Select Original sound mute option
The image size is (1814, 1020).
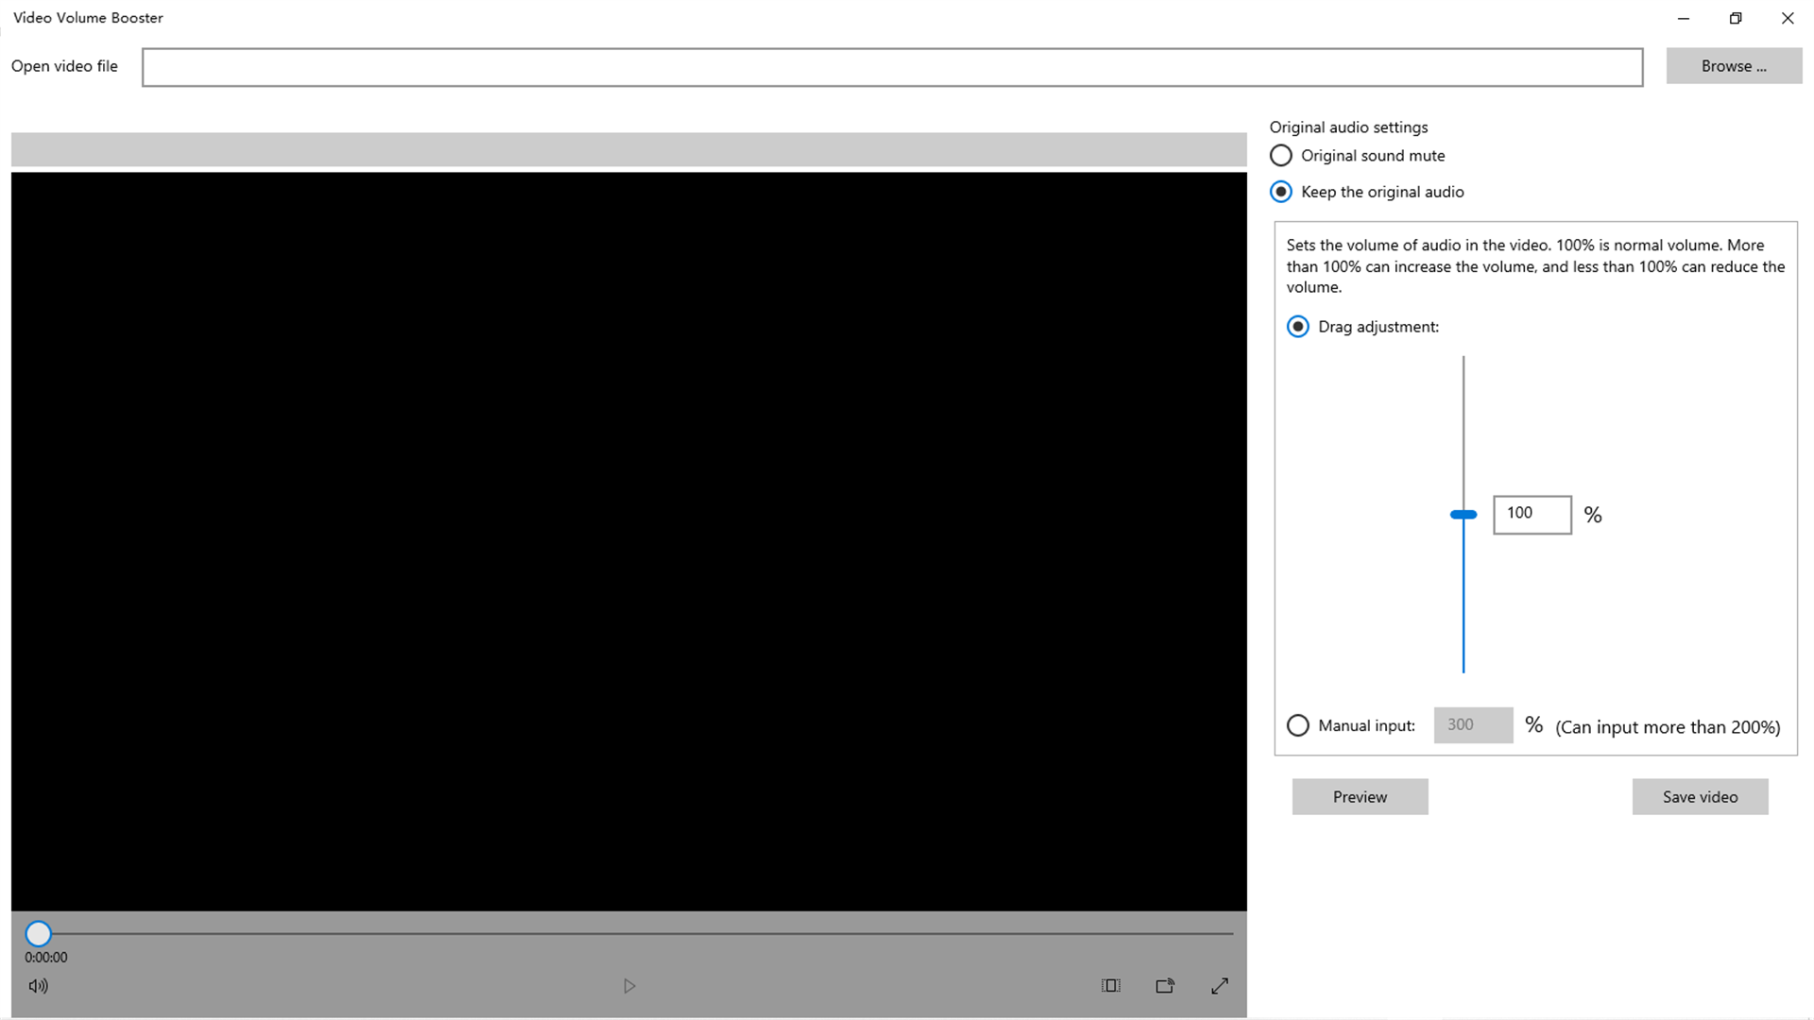point(1281,156)
